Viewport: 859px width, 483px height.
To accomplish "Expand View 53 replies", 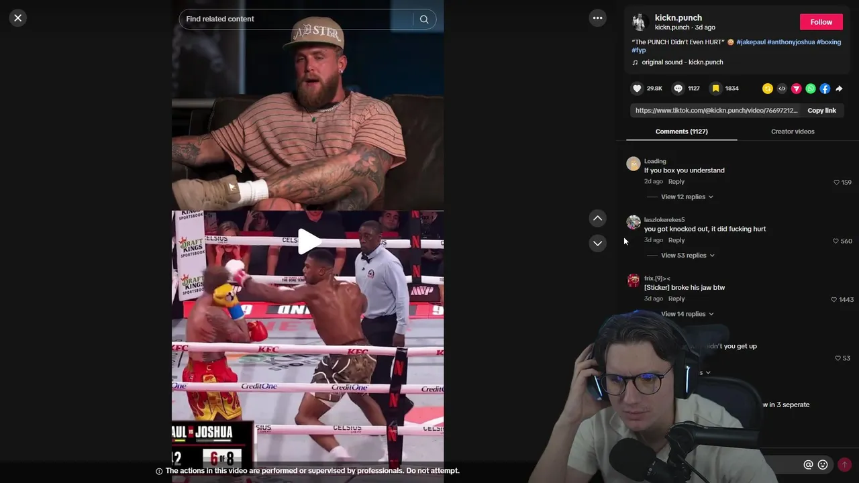I will tap(687, 255).
